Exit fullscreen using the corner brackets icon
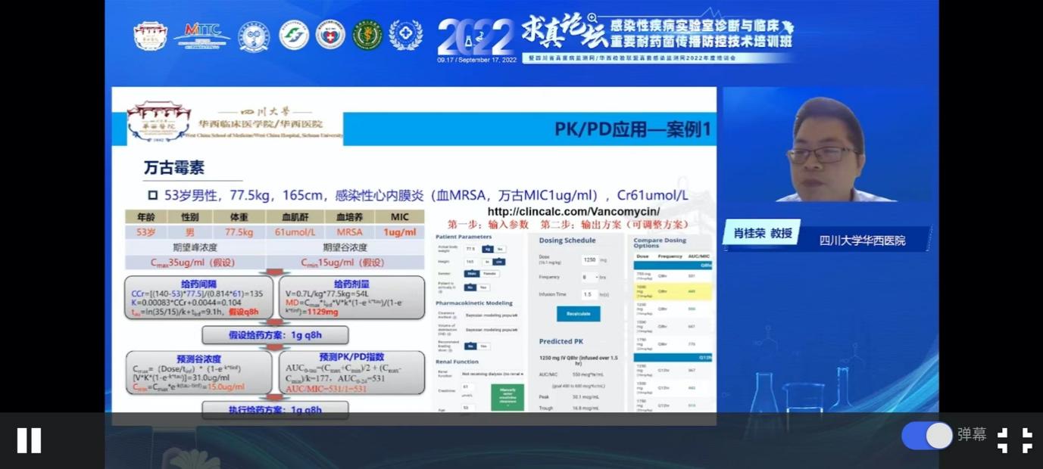The image size is (1043, 469). click(1015, 440)
